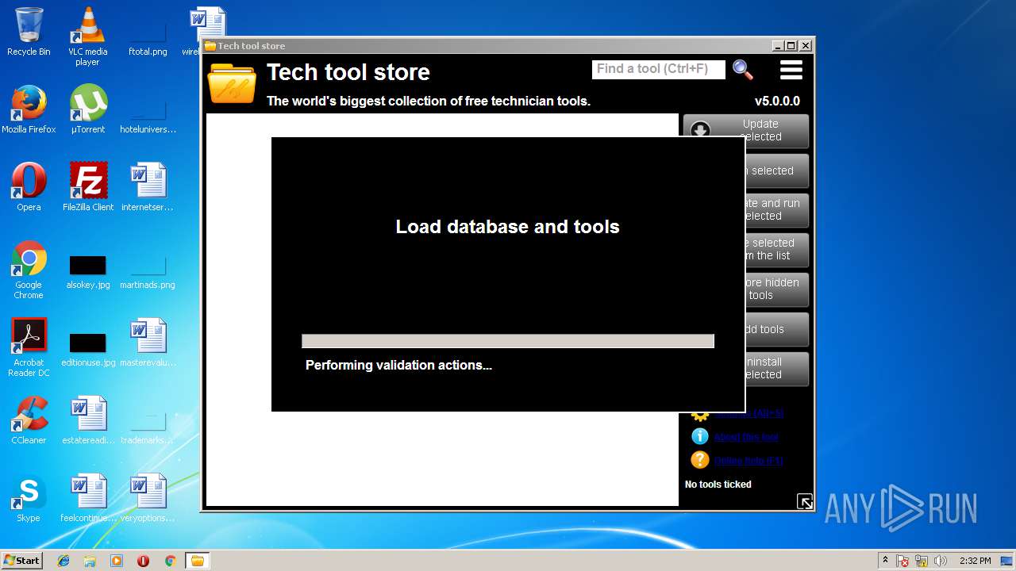Close the Tech tool store window
Image resolution: width=1016 pixels, height=571 pixels.
pyautogui.click(x=805, y=46)
